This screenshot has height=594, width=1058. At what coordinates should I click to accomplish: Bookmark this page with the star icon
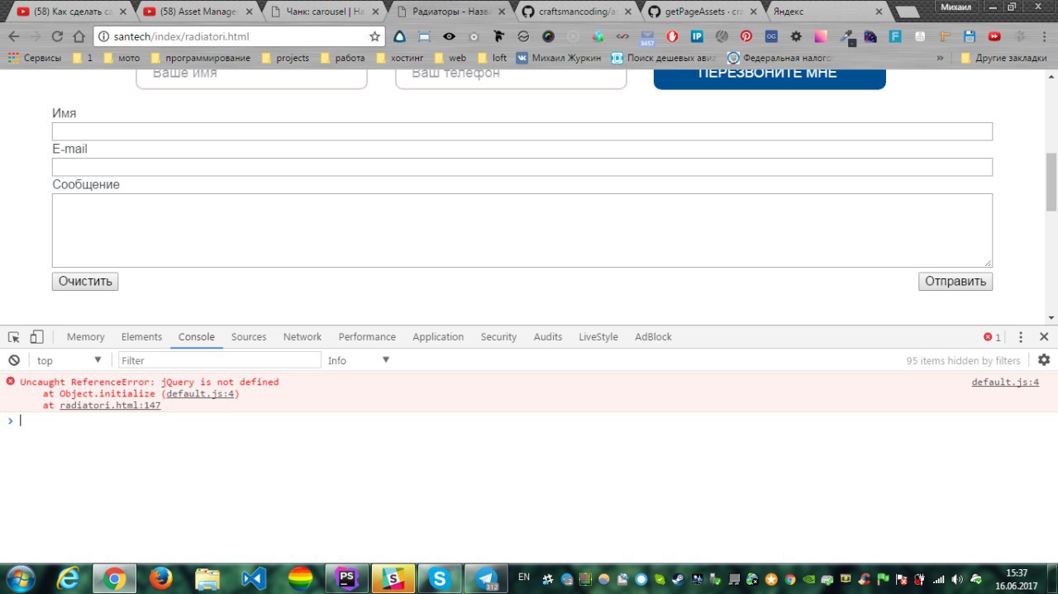coord(374,36)
